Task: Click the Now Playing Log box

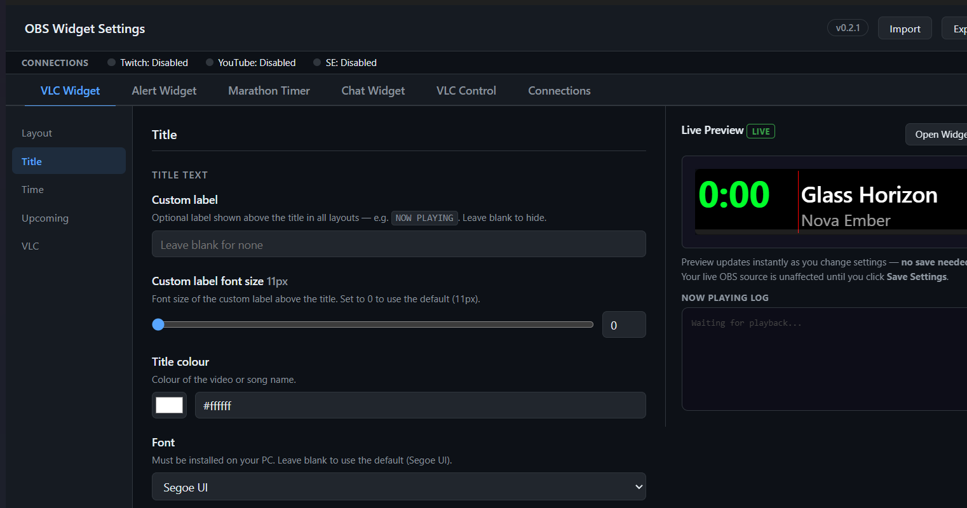Action: (824, 359)
